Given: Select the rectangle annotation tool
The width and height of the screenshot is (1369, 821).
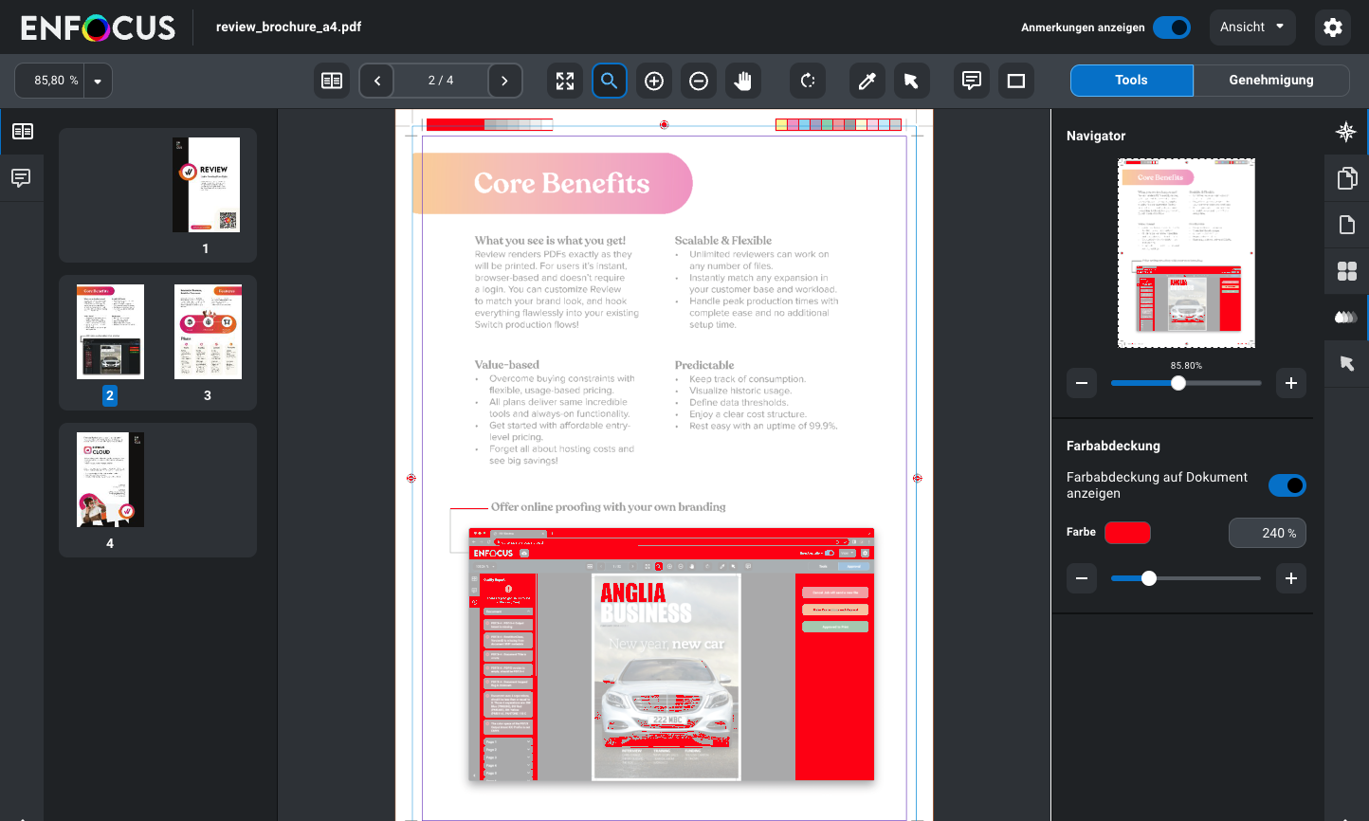Looking at the screenshot, I should [1016, 81].
